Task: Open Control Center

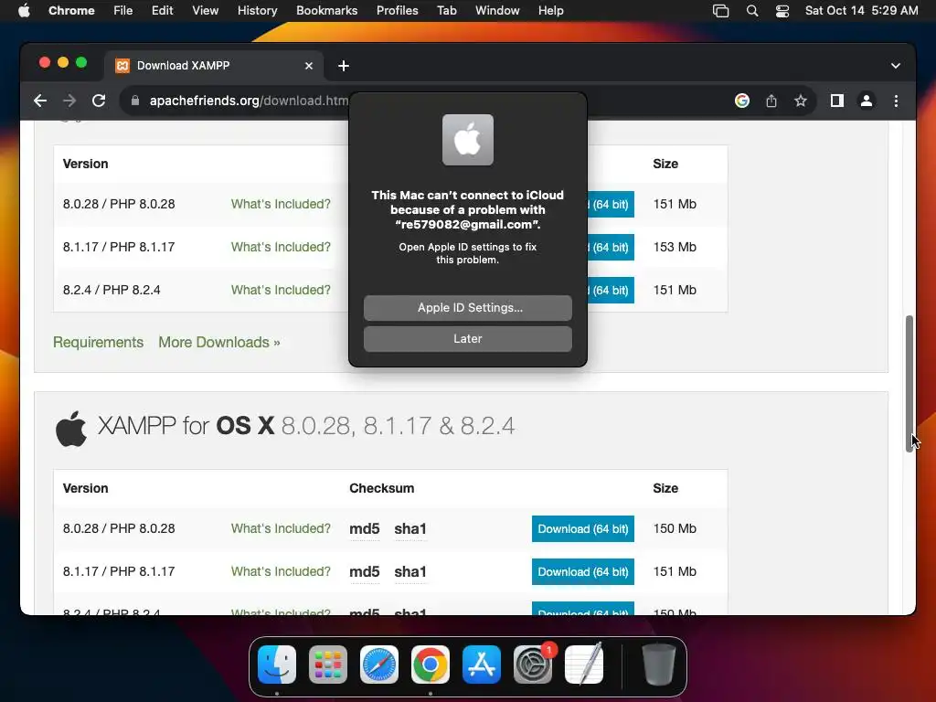Action: coord(782,11)
